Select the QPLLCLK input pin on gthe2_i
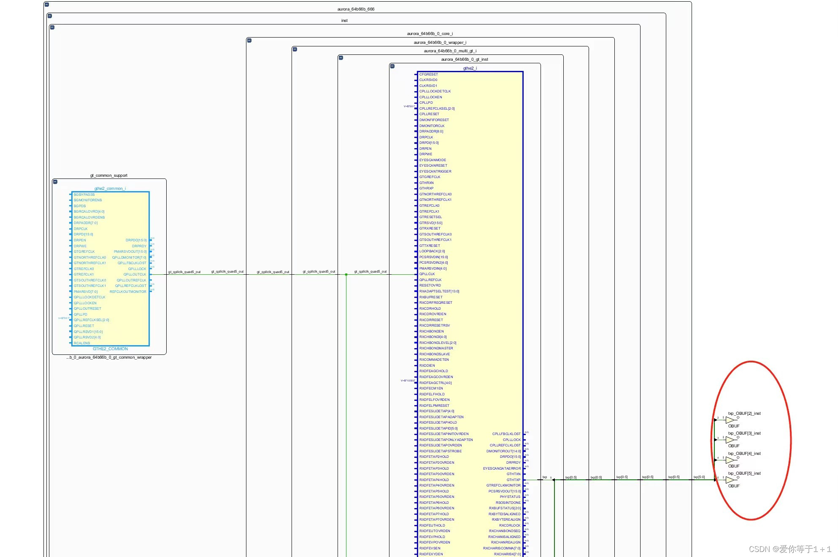Screen dimensions: 838x557 pyautogui.click(x=427, y=274)
